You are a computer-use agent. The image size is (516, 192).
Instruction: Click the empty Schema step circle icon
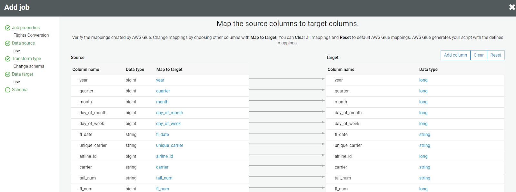(x=8, y=90)
